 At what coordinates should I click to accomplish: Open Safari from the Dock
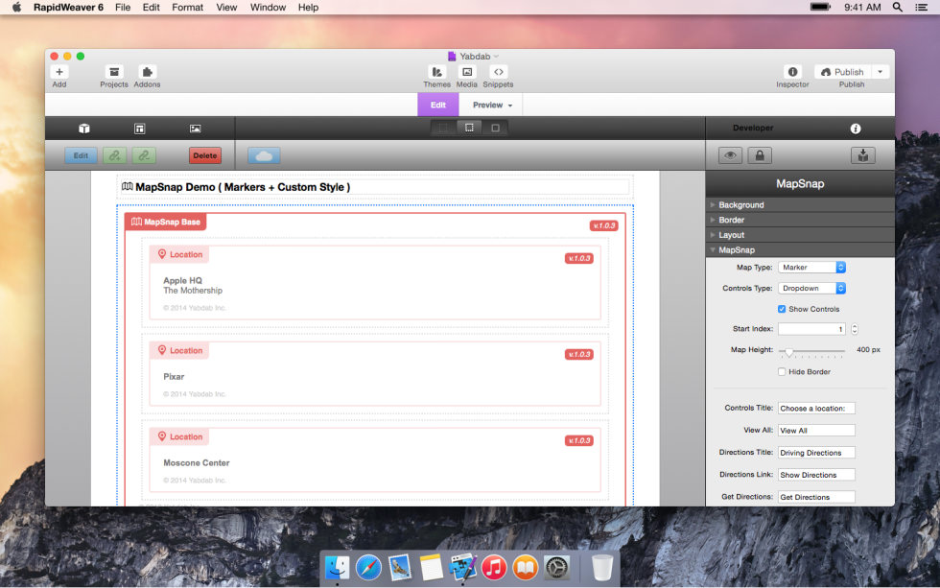[368, 568]
